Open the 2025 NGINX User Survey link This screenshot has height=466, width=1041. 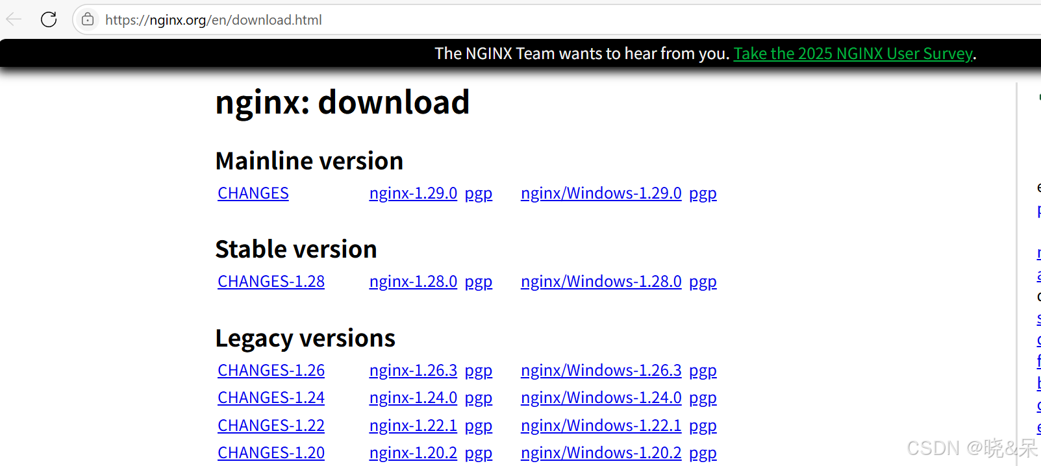[x=853, y=53]
